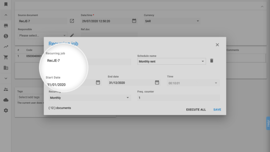Click the Comments column header
Image resolution: width=270 pixels, height=152 pixels.
click(232, 50)
